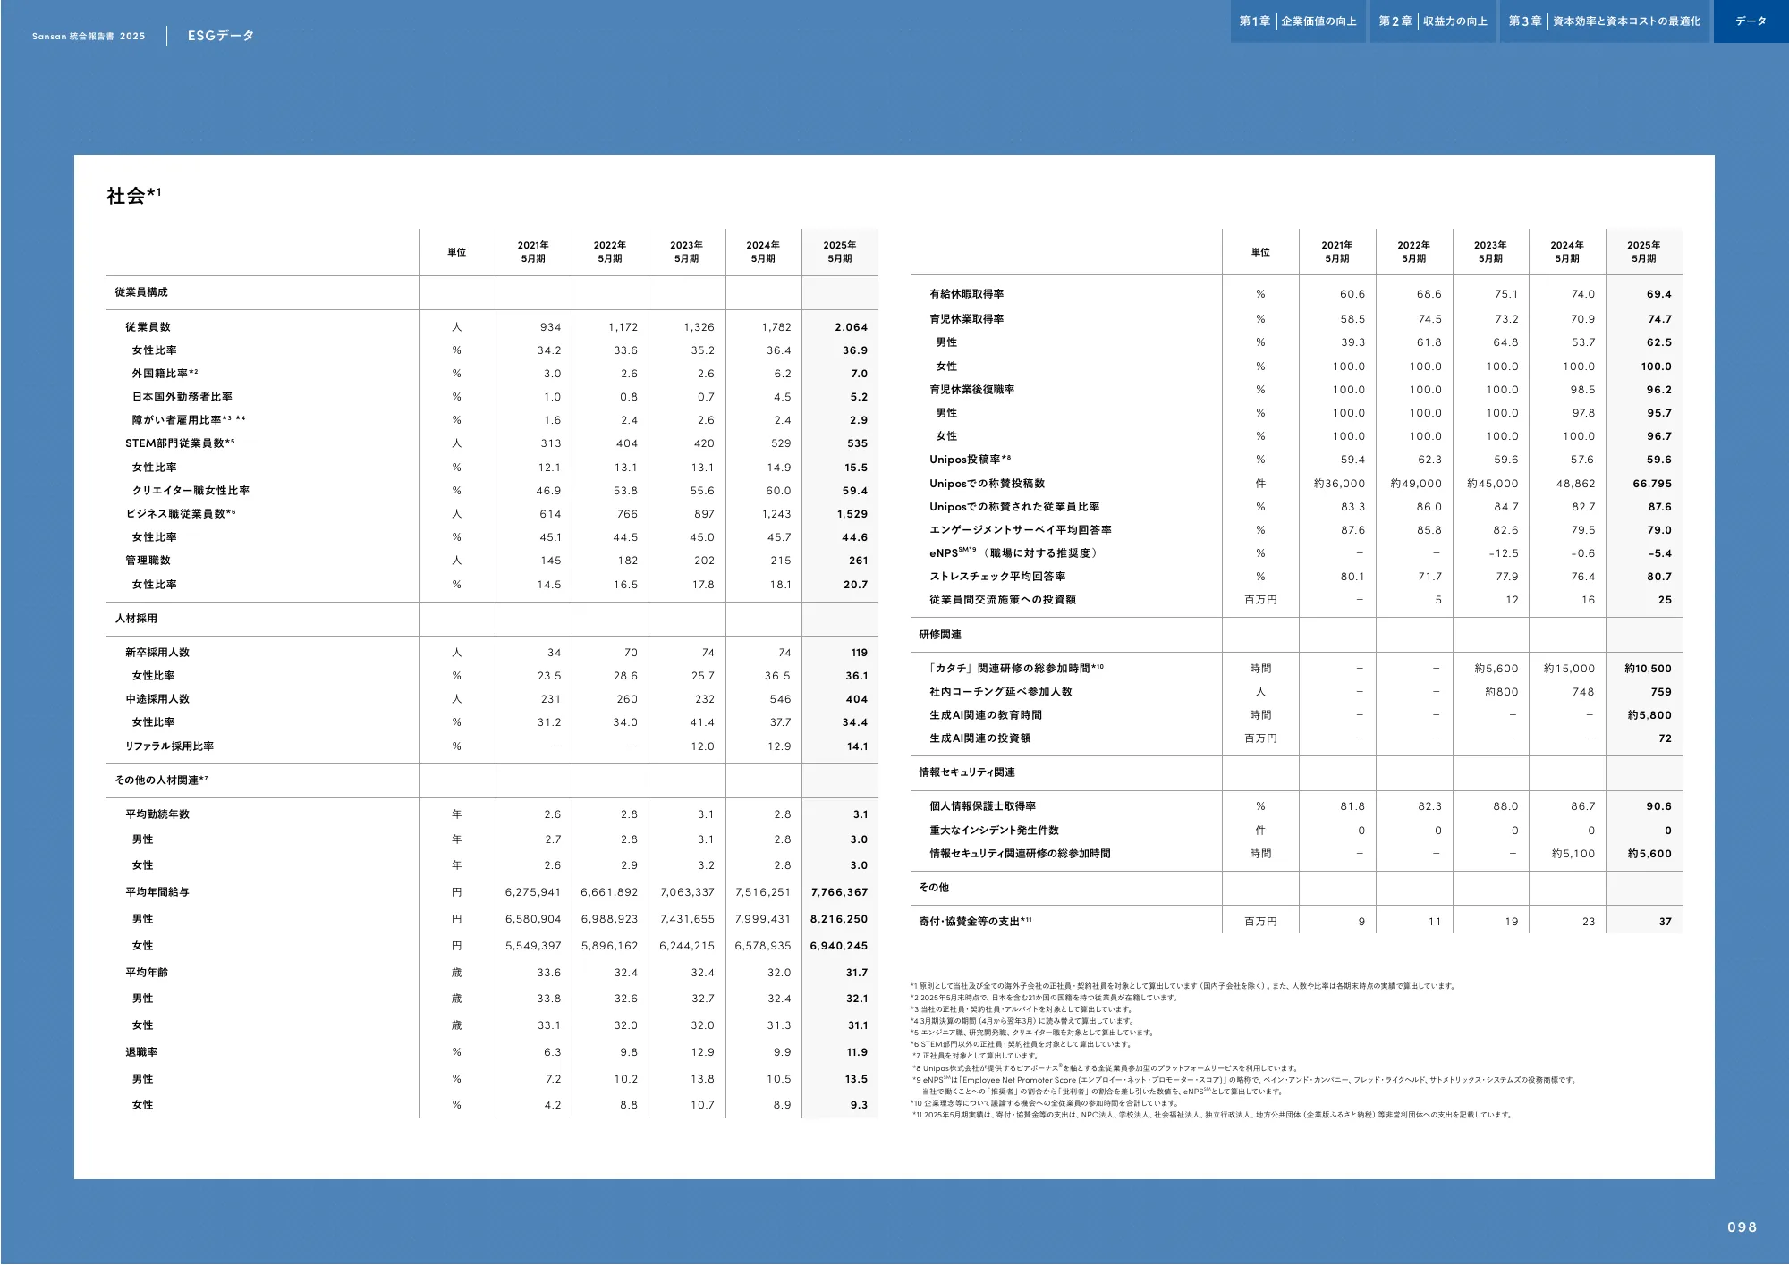This screenshot has width=1789, height=1265.
Task: Click footnote *1 text below right table
Action: click(x=1183, y=986)
